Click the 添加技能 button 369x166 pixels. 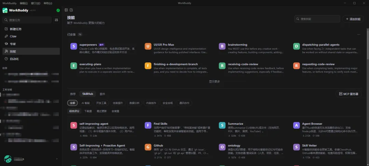click(353, 19)
